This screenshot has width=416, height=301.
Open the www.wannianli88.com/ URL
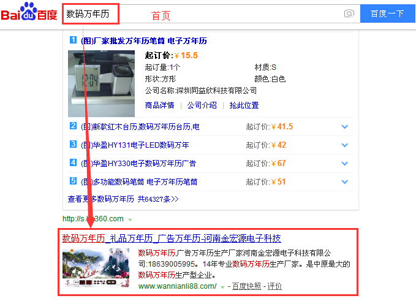[178, 286]
